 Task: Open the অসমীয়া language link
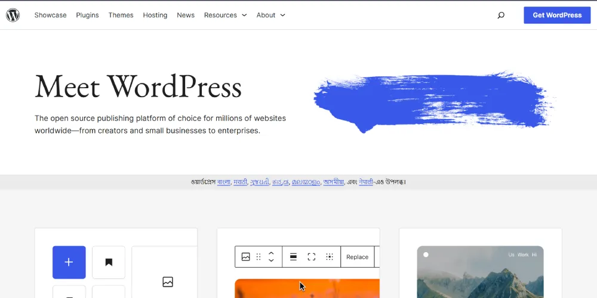click(x=334, y=182)
